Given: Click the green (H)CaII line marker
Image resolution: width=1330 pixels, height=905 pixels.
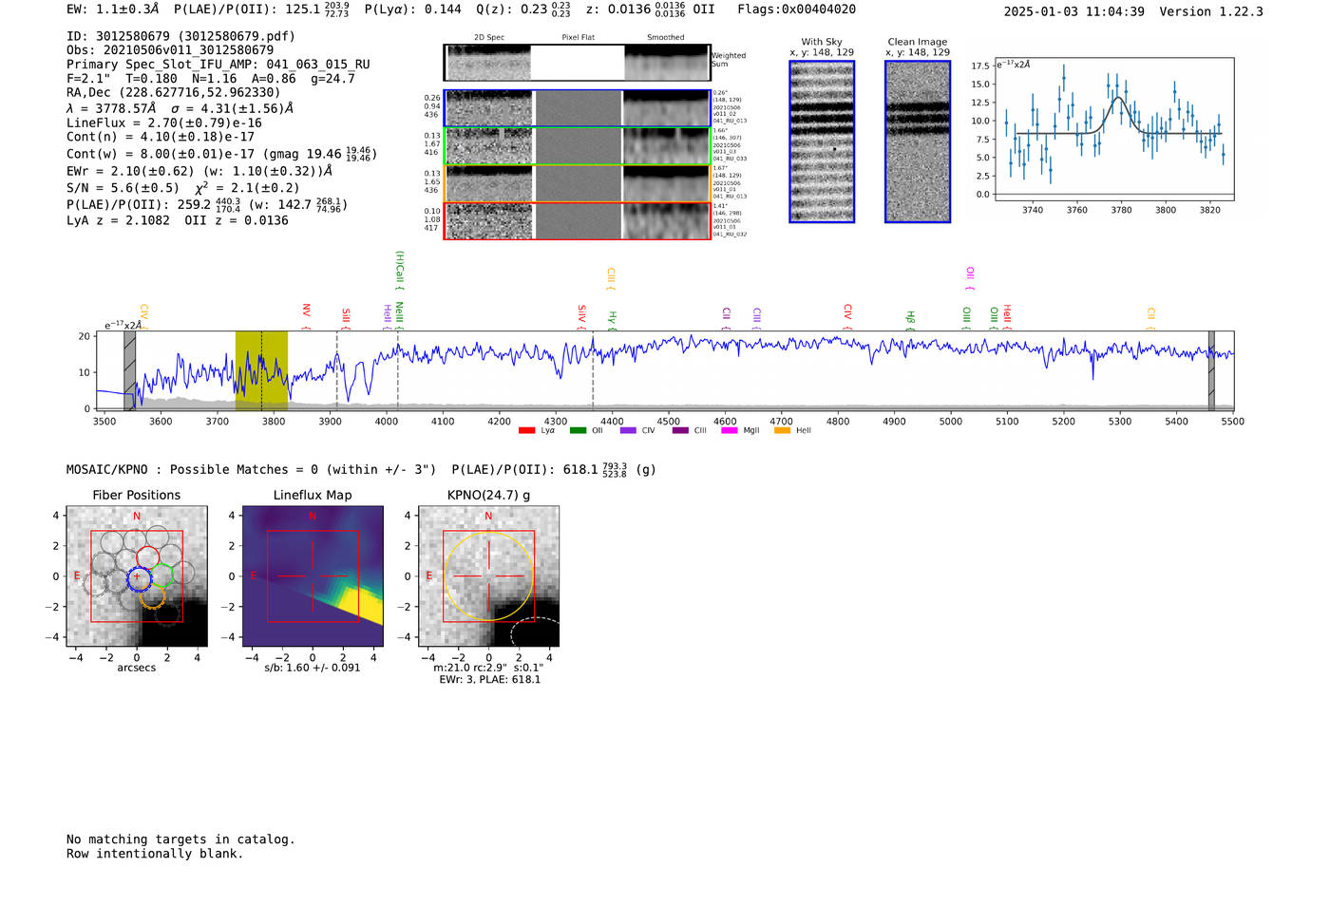Looking at the screenshot, I should (400, 269).
